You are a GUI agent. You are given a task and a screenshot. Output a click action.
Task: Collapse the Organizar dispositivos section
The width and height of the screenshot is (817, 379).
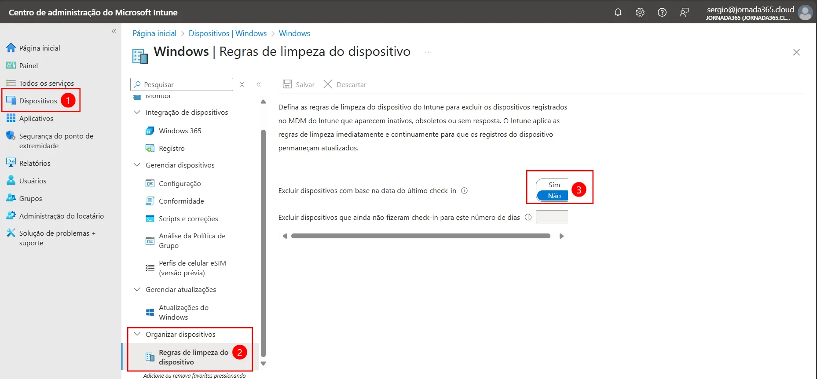[x=137, y=334]
